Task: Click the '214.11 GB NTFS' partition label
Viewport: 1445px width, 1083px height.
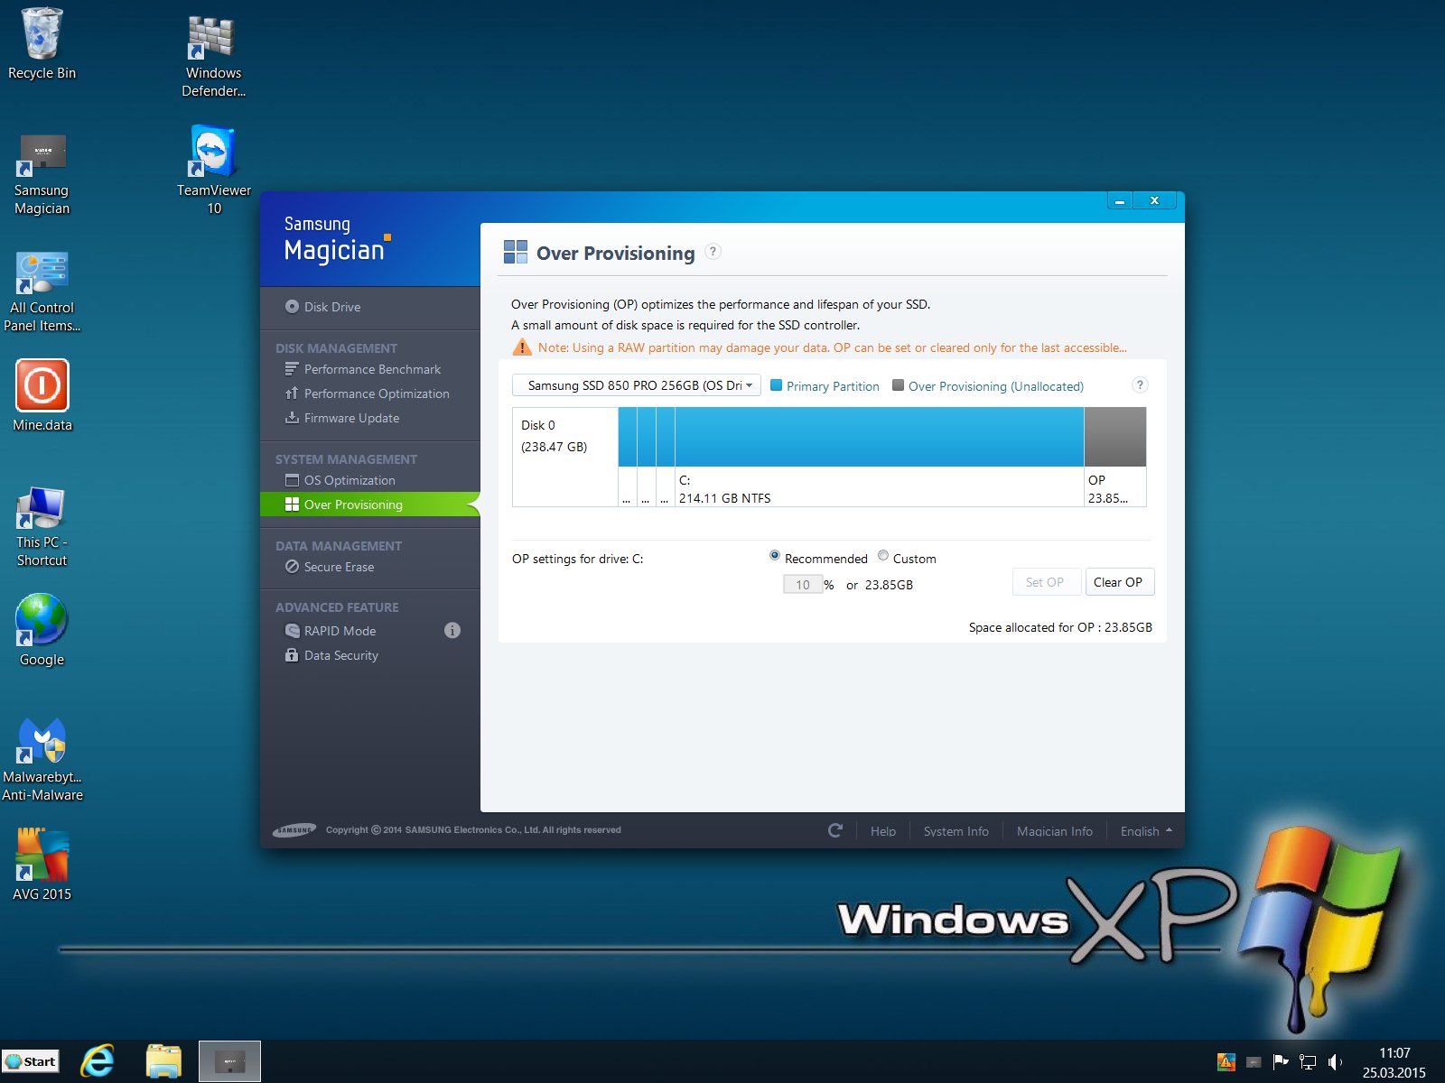Action: click(725, 498)
